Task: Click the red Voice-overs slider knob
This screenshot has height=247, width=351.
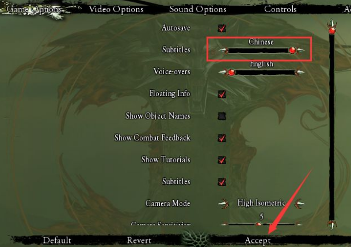Action: click(231, 73)
